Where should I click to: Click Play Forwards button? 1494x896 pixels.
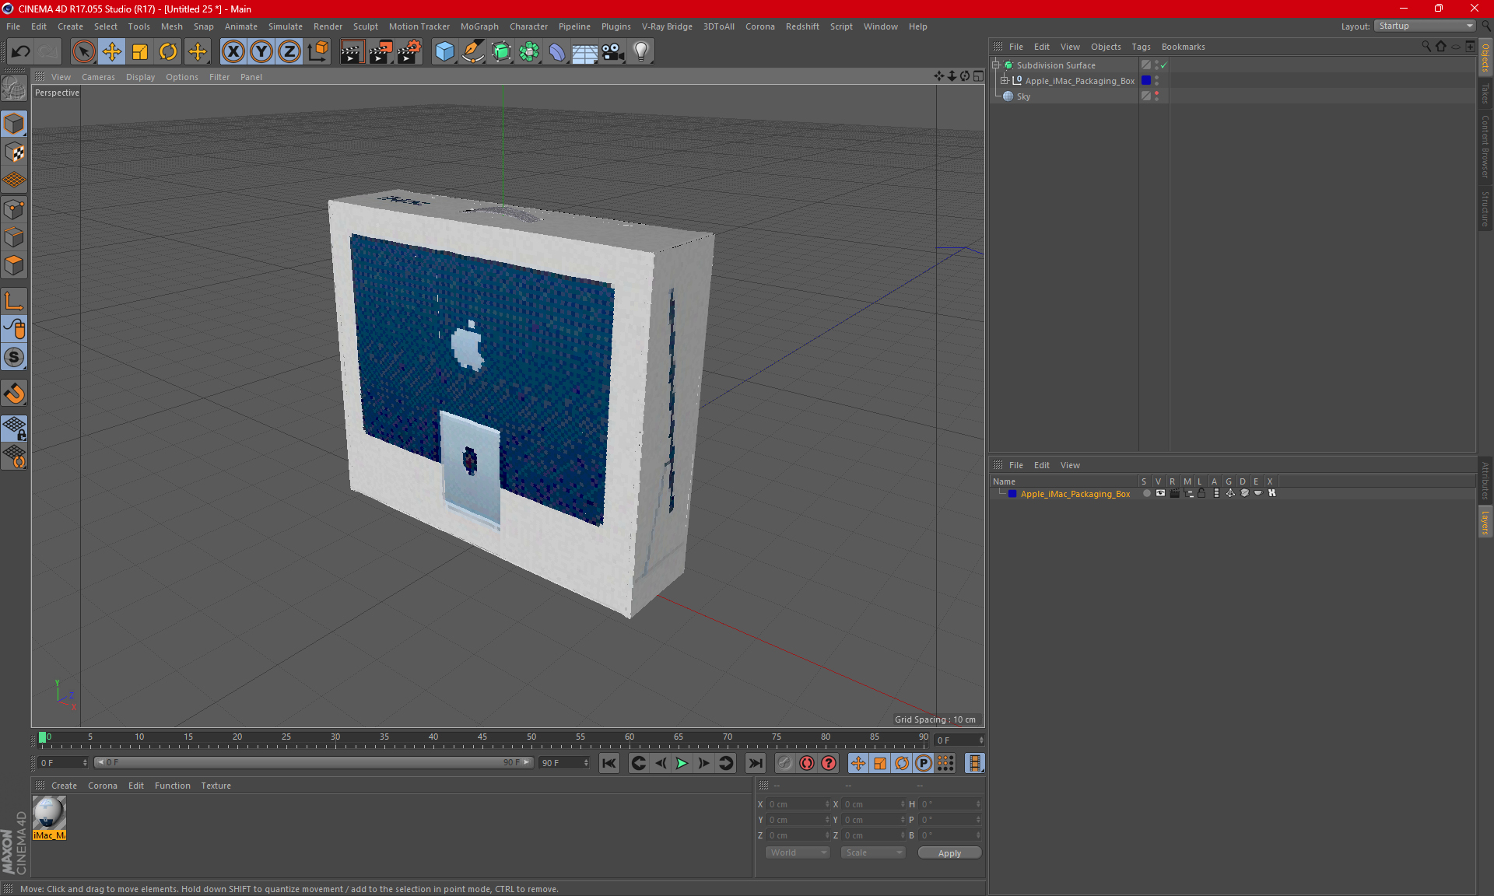pyautogui.click(x=682, y=763)
